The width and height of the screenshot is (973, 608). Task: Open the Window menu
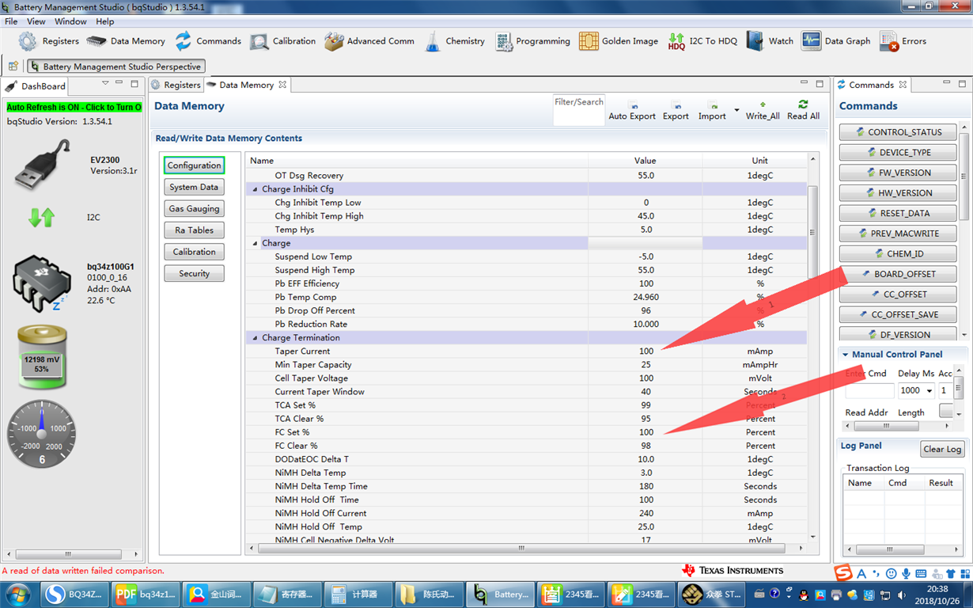pyautogui.click(x=70, y=21)
